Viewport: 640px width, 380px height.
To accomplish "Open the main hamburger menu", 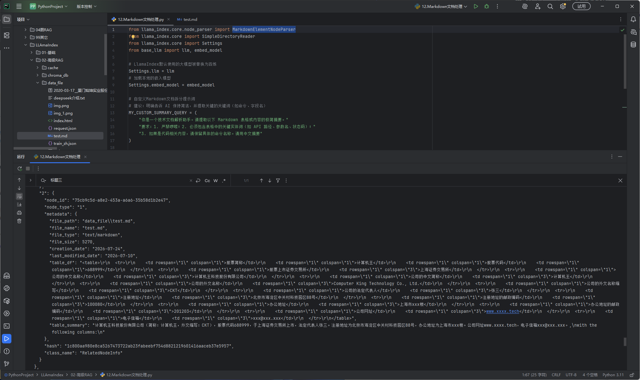I will point(19,6).
